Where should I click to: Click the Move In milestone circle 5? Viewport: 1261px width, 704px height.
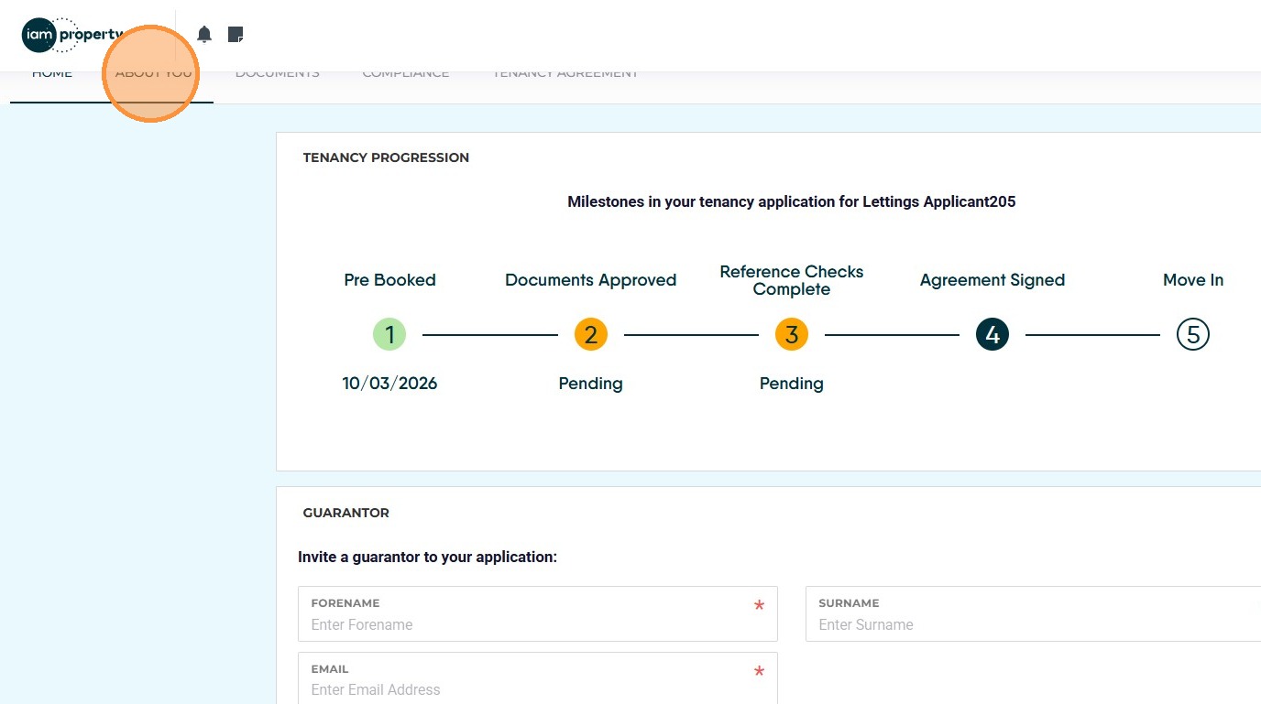click(x=1193, y=335)
